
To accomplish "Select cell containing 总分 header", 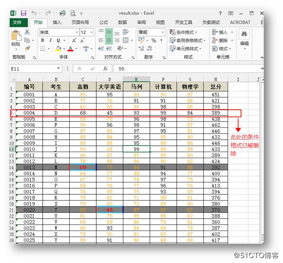I will tap(216, 87).
